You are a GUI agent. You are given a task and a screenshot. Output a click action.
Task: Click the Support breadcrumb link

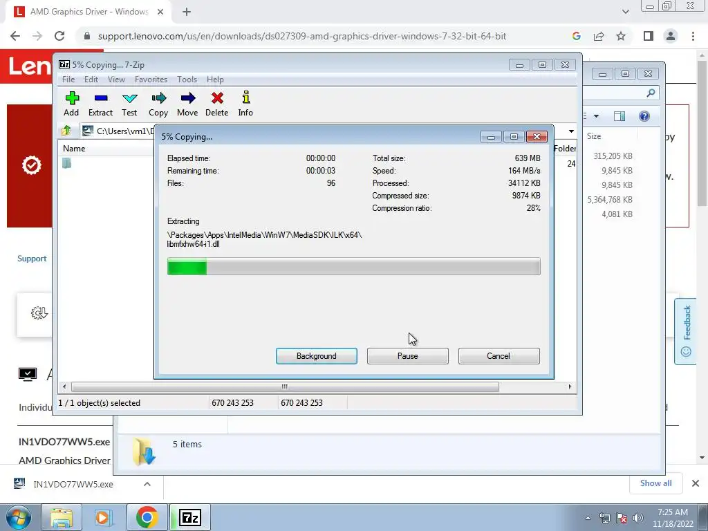(32, 259)
